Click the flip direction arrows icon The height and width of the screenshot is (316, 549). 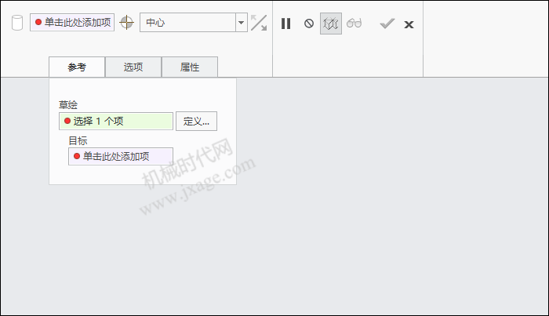click(259, 23)
